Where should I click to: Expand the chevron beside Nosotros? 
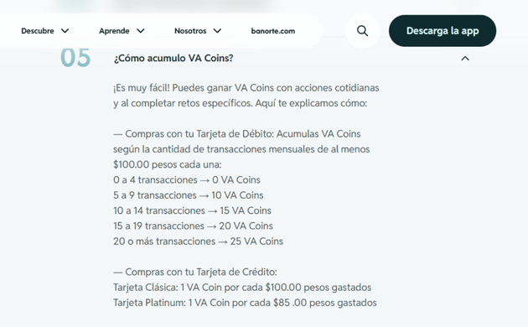pos(217,31)
